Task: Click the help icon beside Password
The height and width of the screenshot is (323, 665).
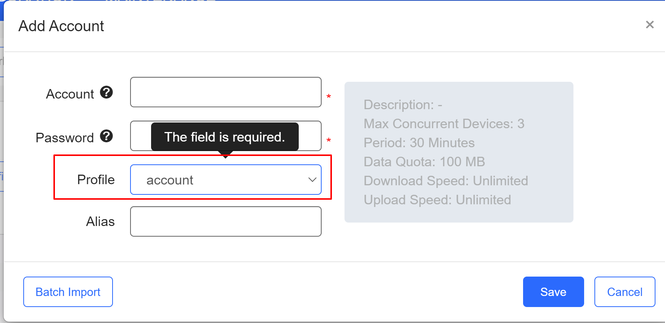Action: 106,136
